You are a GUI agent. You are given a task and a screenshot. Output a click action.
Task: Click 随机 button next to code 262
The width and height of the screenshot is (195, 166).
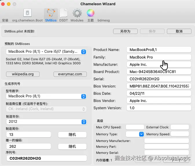click(72, 147)
